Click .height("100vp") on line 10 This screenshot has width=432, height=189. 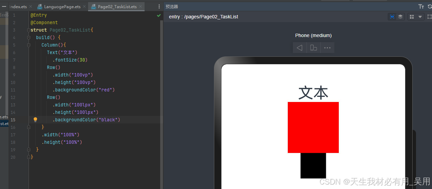pos(74,83)
